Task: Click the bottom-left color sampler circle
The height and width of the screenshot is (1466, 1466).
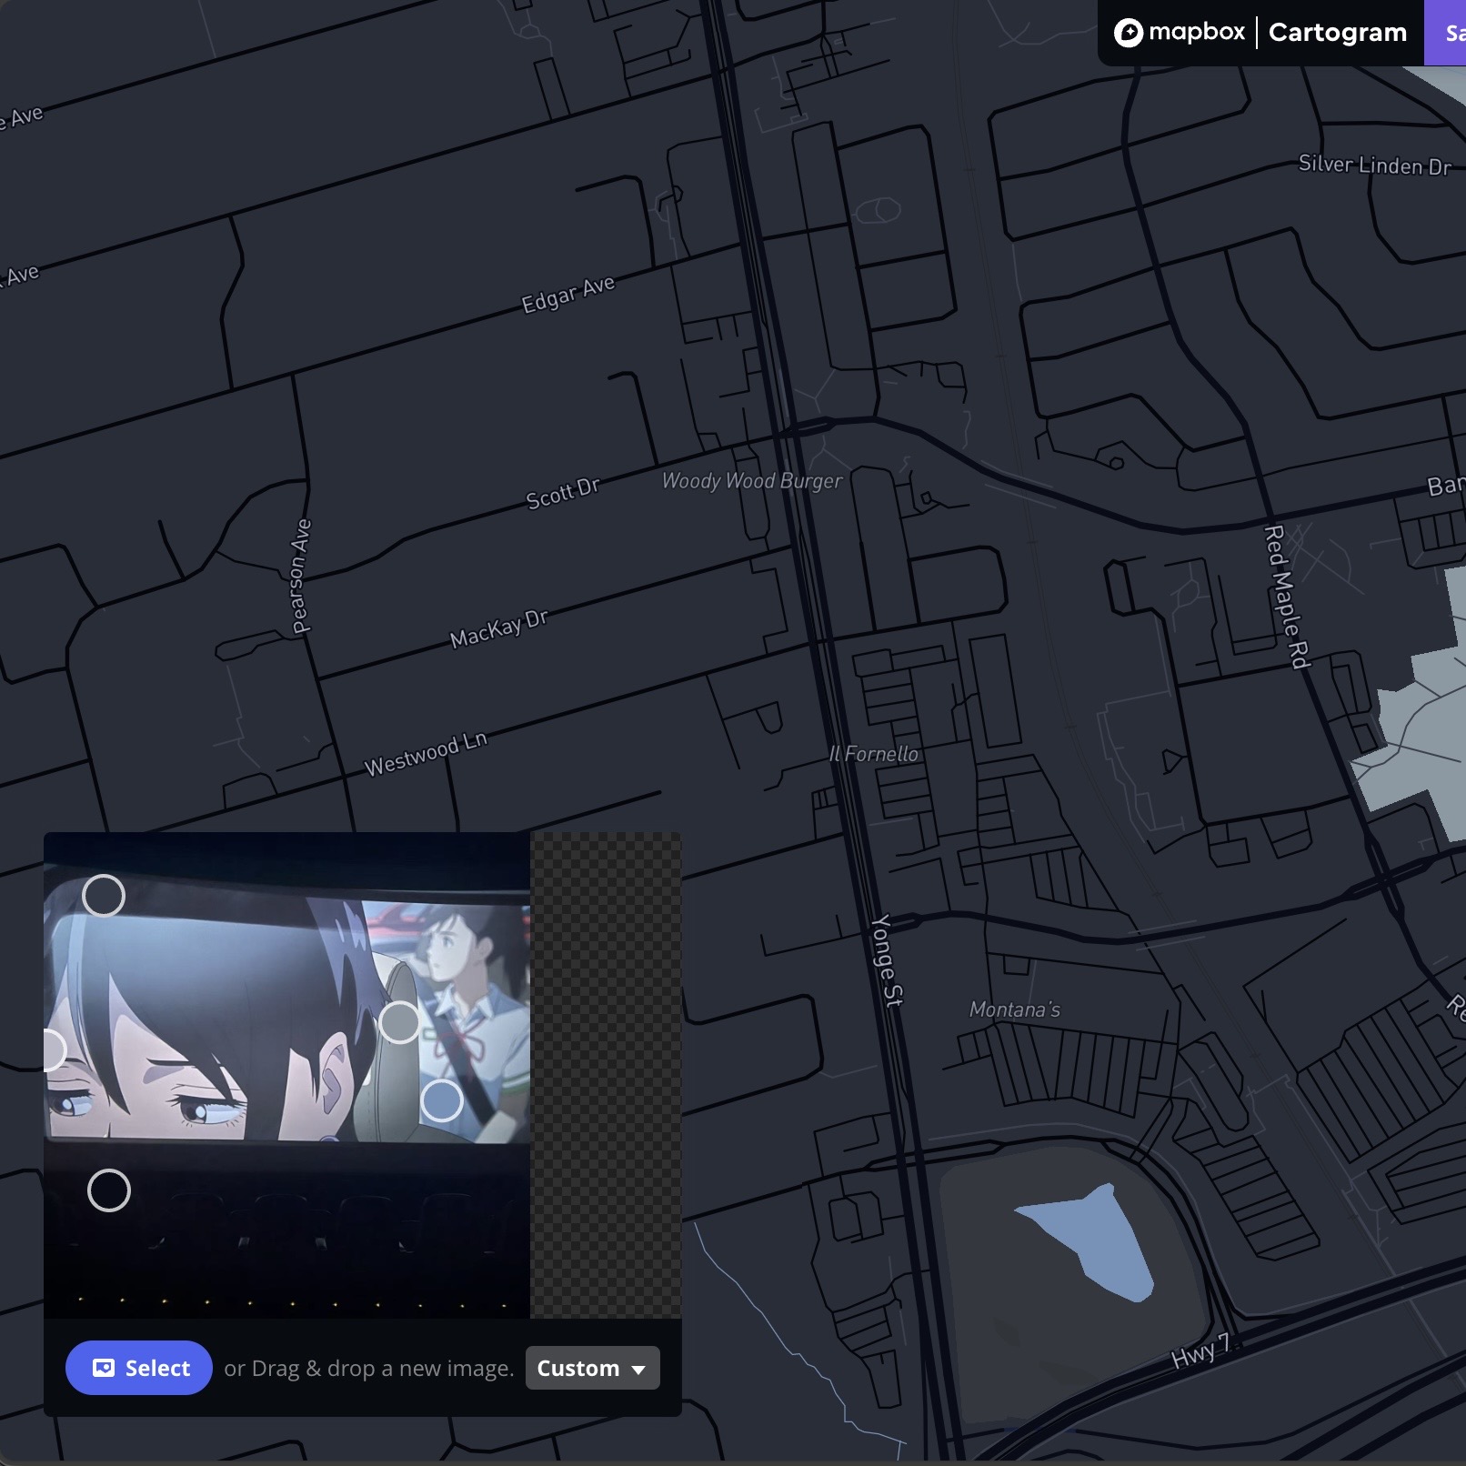Action: 110,1189
